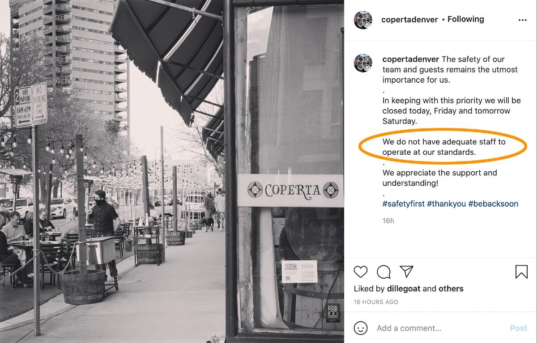Viewport: 537px width, 343px height.
Task: Click the Coperta storefront photo
Action: click(x=172, y=172)
